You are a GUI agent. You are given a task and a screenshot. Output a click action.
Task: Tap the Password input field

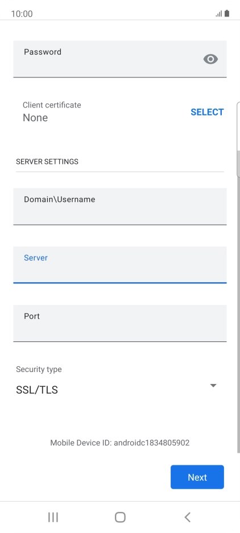point(119,59)
